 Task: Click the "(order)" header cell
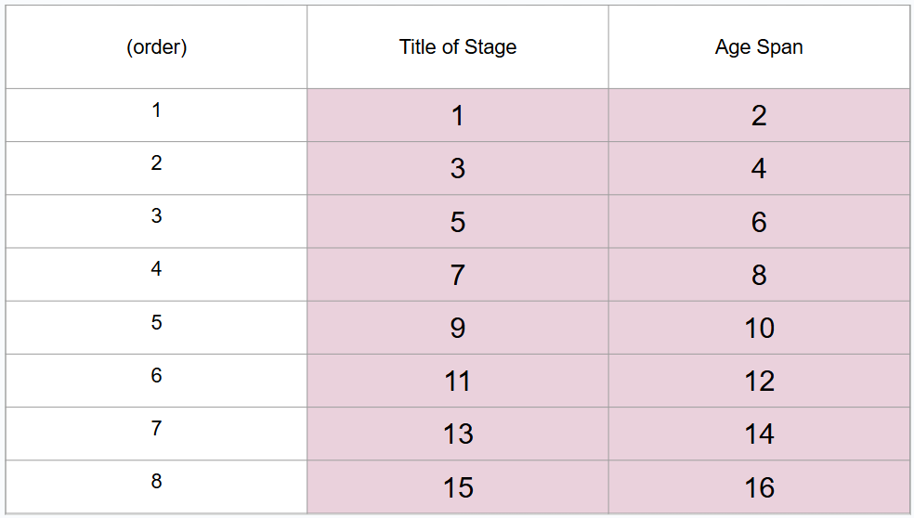click(x=156, y=47)
